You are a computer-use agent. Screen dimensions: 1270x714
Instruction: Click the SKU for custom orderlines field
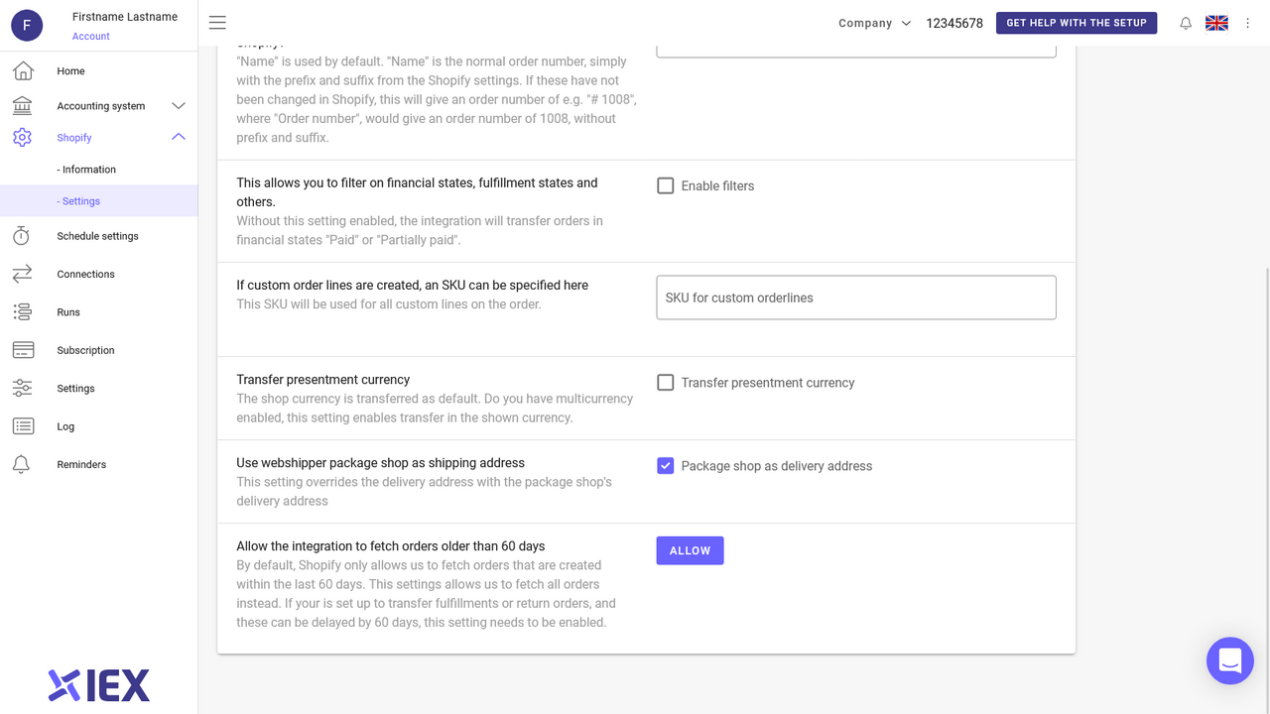(x=856, y=297)
